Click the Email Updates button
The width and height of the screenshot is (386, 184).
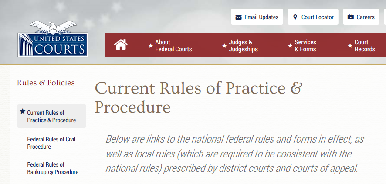[x=257, y=17]
